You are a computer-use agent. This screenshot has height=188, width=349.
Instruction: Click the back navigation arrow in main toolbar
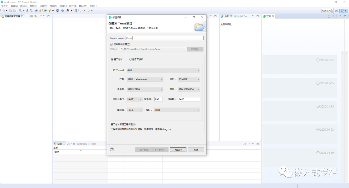tap(81, 11)
